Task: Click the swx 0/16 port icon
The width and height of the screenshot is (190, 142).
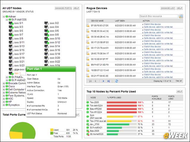Action: 47,50
